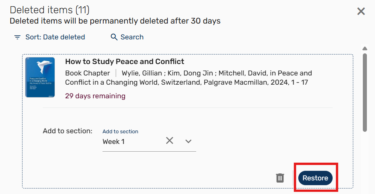Close the Deleted items panel
Image resolution: width=375 pixels, height=194 pixels.
(361, 11)
